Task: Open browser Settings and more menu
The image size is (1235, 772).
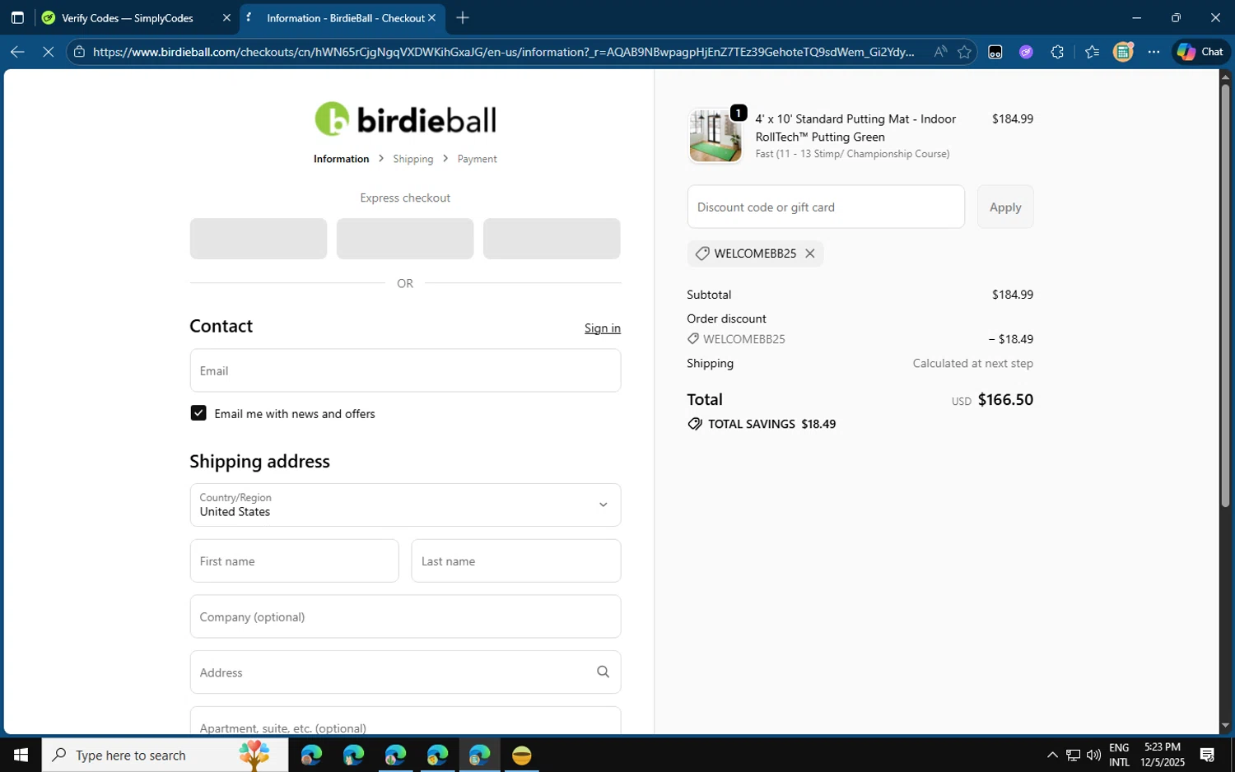Action: click(1153, 52)
